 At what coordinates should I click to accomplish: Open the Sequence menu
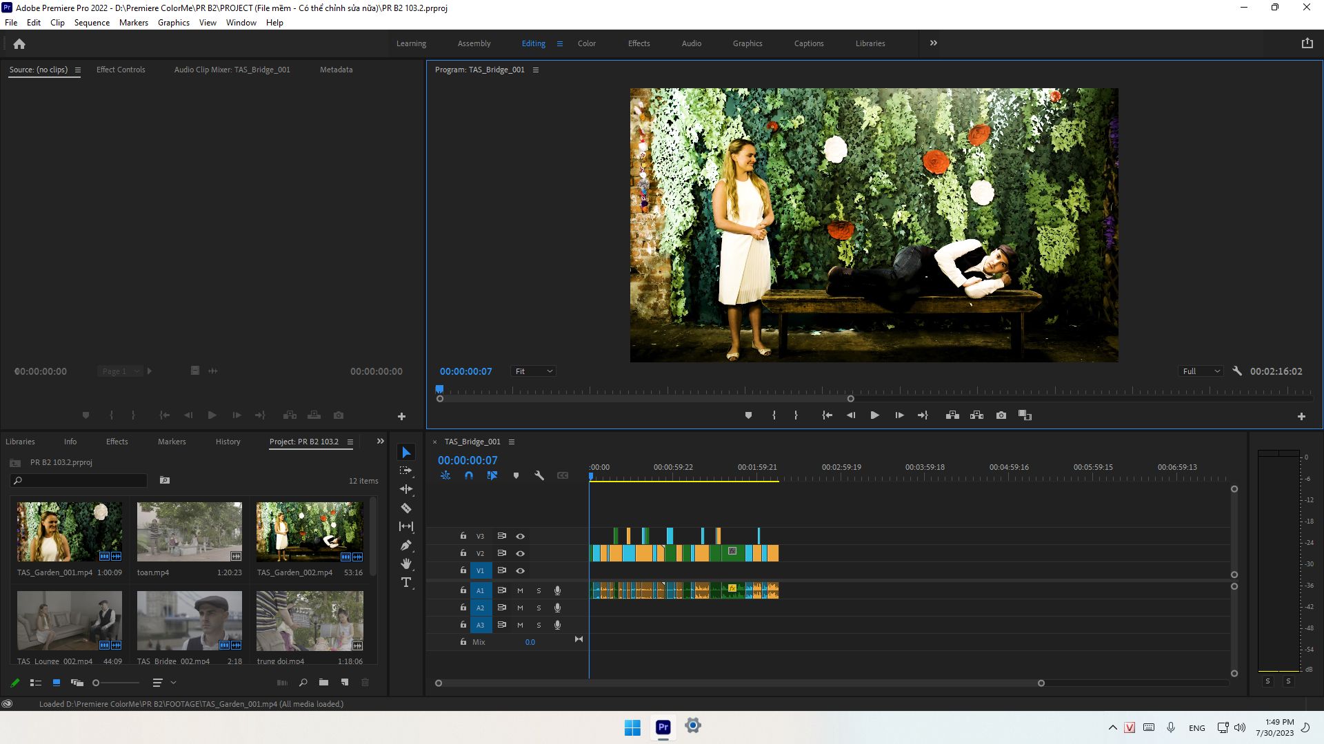click(92, 23)
